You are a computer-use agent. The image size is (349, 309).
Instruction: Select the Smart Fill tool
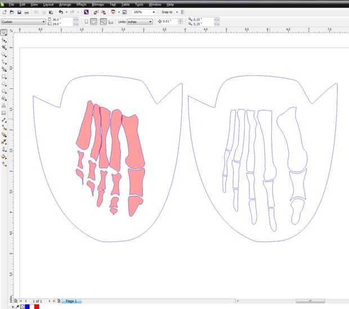[4, 69]
